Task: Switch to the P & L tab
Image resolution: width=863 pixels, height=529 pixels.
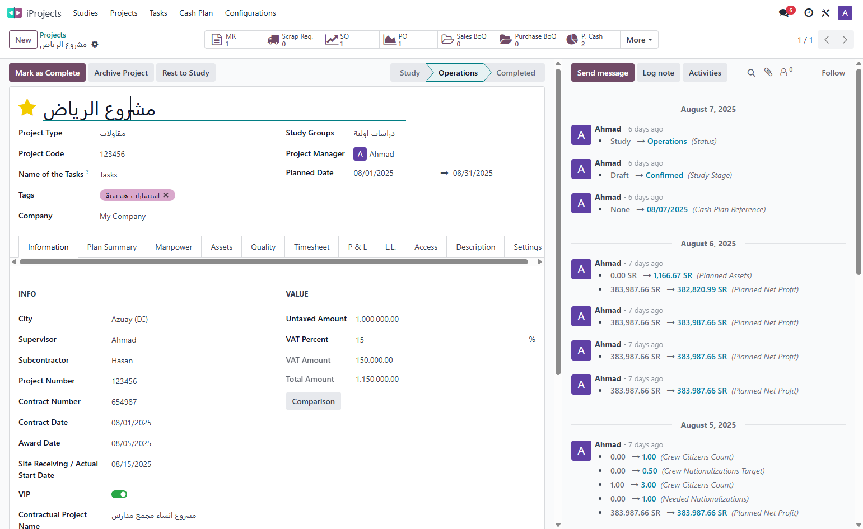Action: point(357,247)
